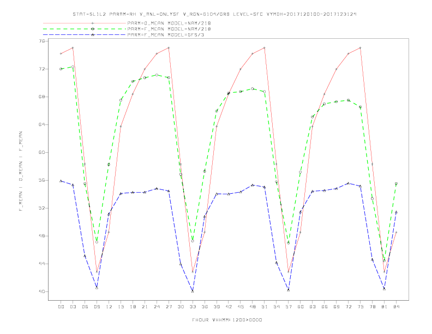
Task: Click x-axis tick label 69
Action: [x=337, y=307]
